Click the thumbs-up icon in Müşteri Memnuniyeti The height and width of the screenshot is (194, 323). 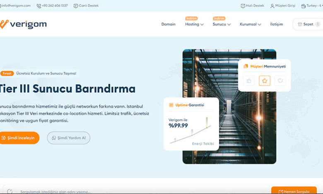tap(249, 81)
